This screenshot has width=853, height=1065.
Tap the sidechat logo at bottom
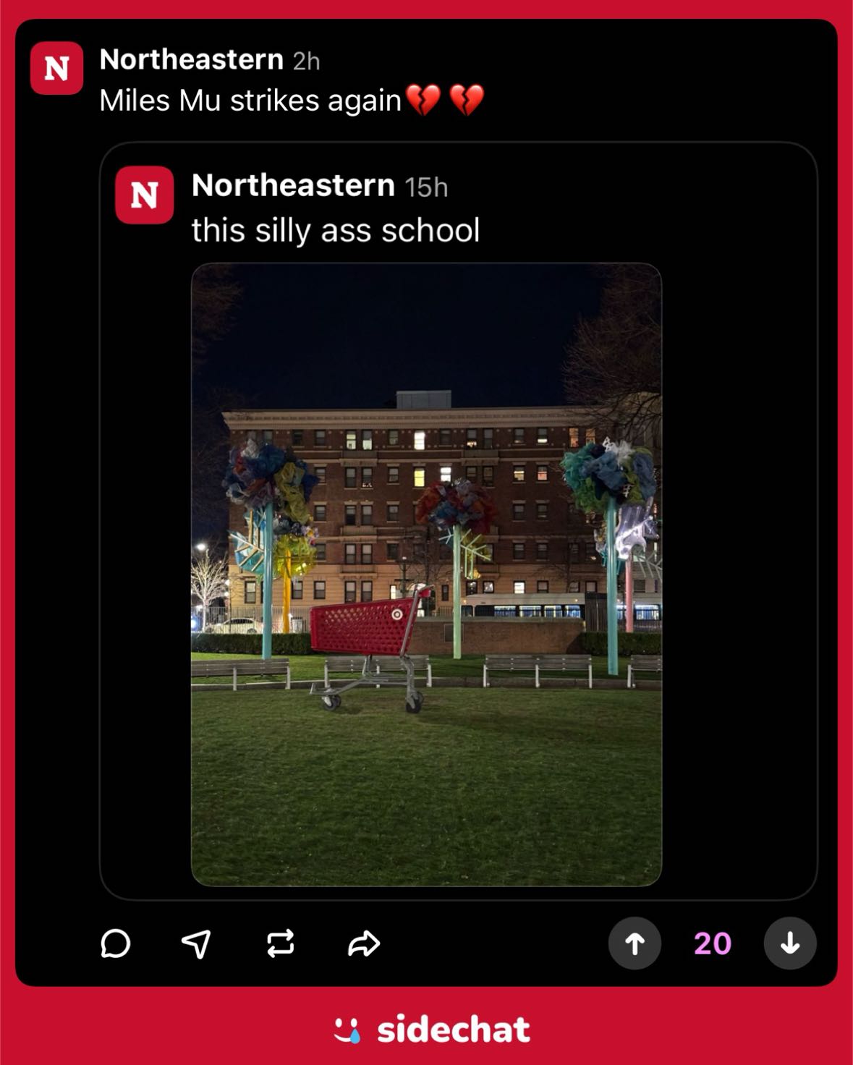pos(432,1030)
